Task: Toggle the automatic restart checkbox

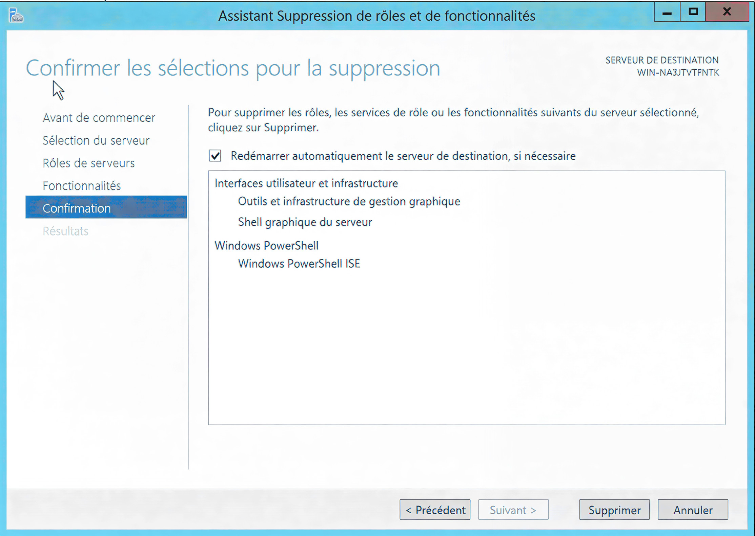Action: pos(215,156)
